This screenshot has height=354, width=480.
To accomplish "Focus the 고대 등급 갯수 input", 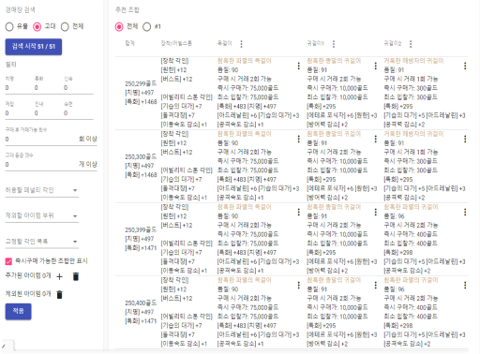I will (x=40, y=165).
